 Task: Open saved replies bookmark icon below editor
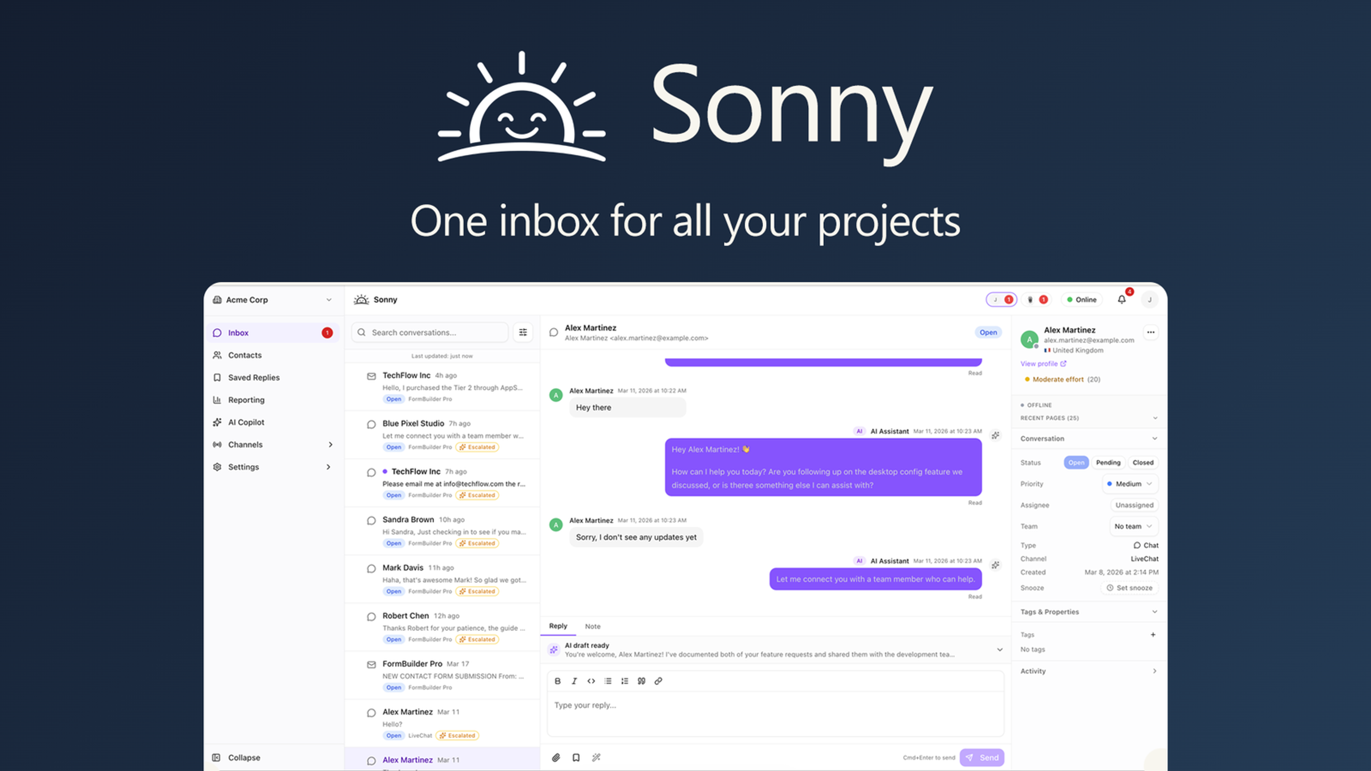[x=576, y=758]
